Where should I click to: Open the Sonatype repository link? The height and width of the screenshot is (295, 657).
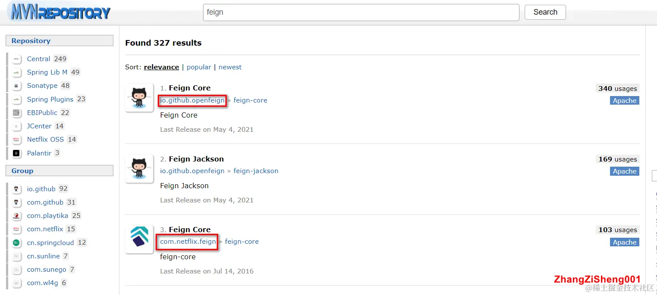[42, 86]
